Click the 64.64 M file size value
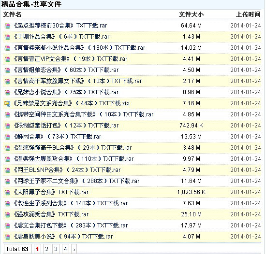Image resolution: width=266 pixels, height=254 pixels. (191, 26)
